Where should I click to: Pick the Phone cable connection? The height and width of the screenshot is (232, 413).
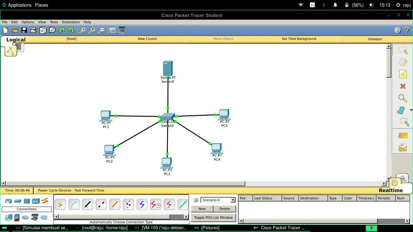point(128,205)
